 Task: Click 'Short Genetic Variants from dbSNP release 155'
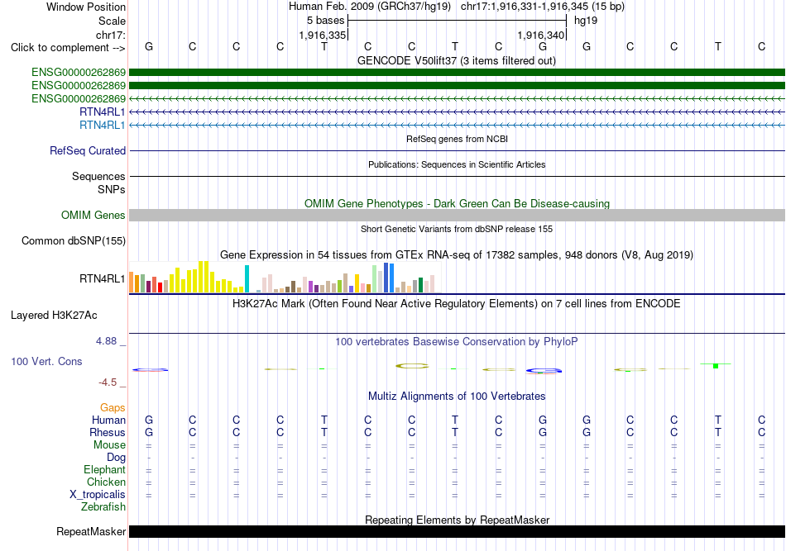pos(457,229)
